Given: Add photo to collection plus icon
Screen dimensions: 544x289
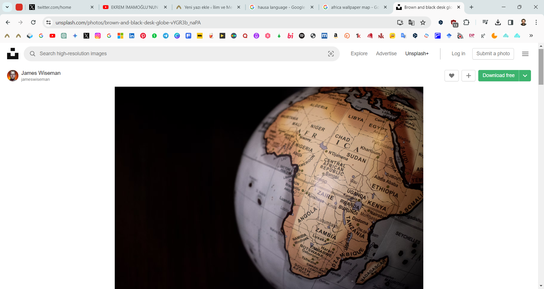Looking at the screenshot, I should [468, 76].
